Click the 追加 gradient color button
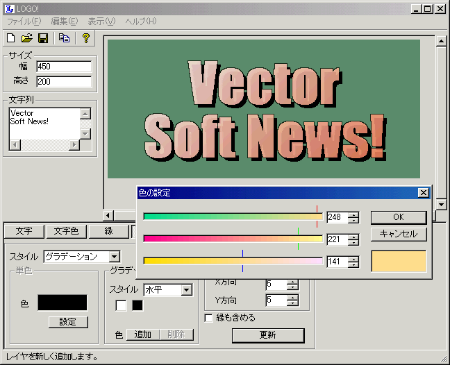Screen dimensions: 450x365 pyautogui.click(x=142, y=334)
